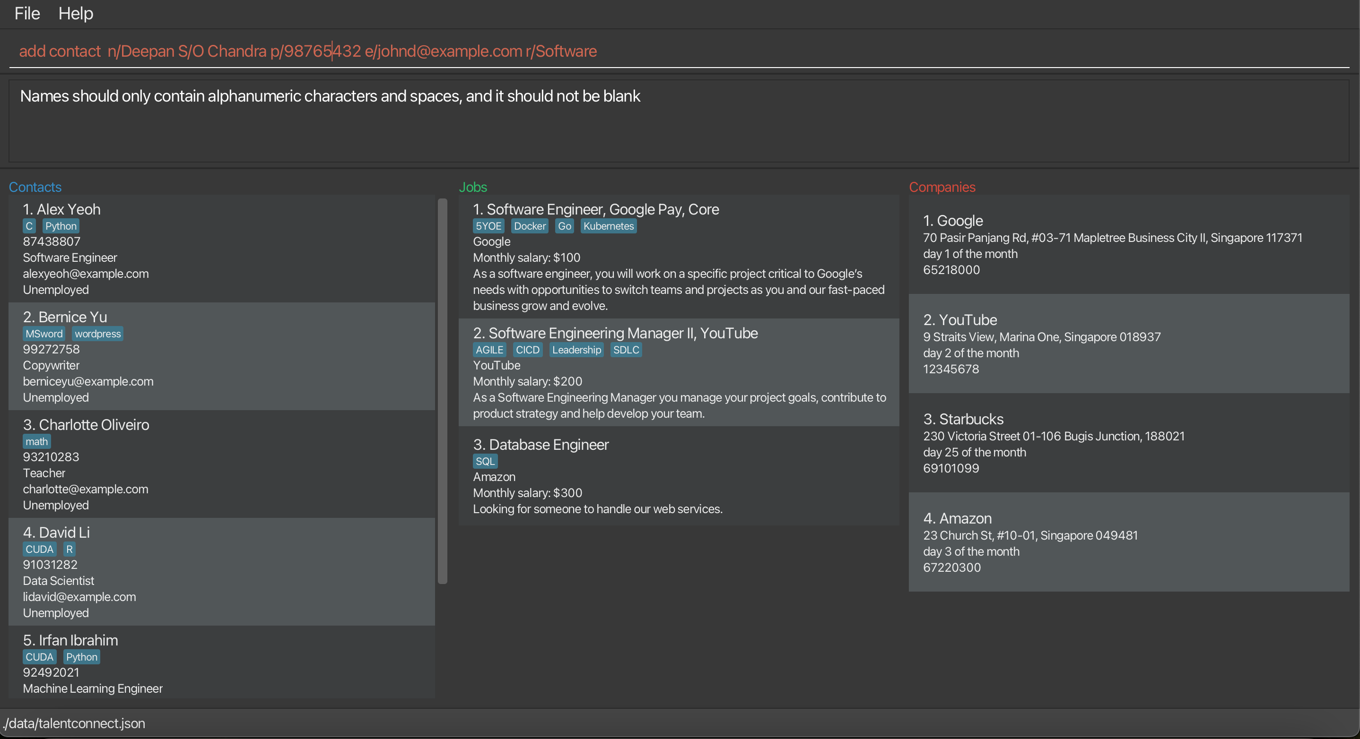Click the Docker tag on Software Engineer job
The width and height of the screenshot is (1360, 739).
tap(530, 226)
